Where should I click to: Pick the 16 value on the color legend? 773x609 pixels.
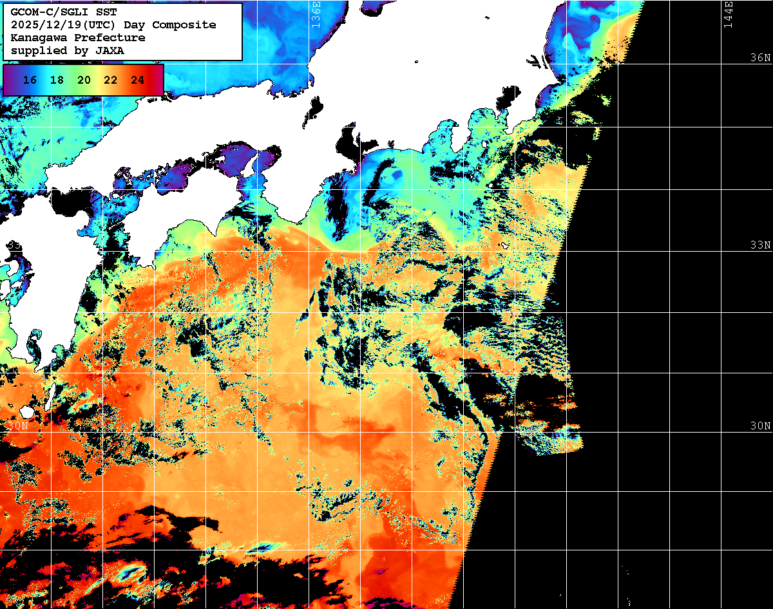(29, 80)
